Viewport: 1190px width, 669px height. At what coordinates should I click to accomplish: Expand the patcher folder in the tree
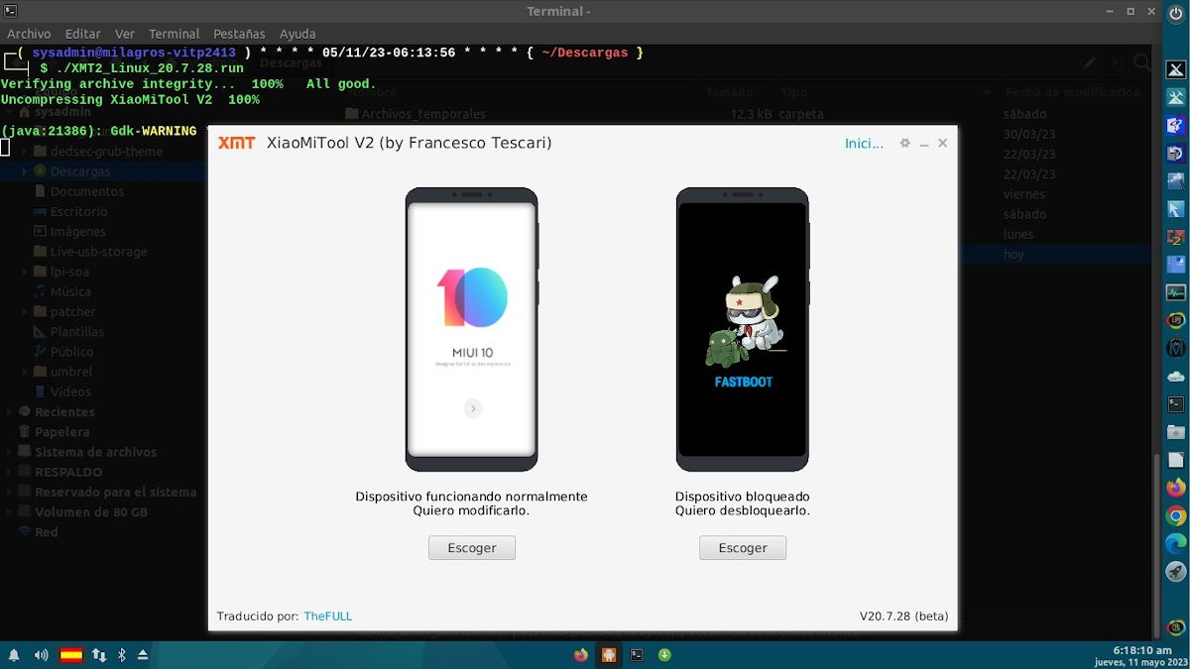[25, 311]
